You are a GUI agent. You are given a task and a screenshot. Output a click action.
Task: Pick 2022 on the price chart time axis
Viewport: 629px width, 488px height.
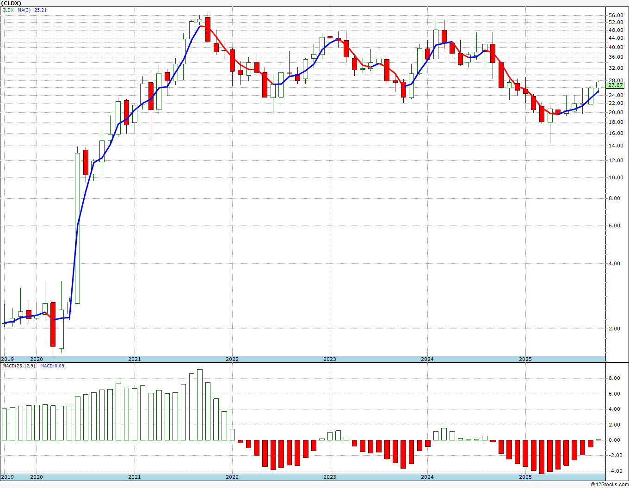click(x=232, y=359)
